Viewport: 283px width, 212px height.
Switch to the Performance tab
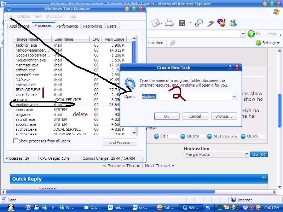[67, 26]
